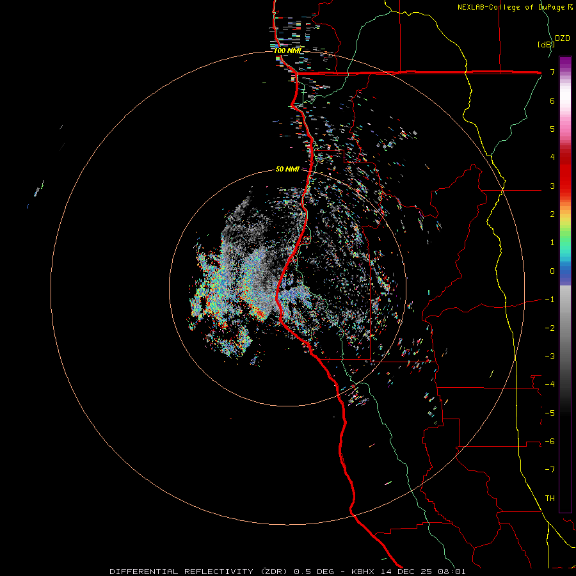Click the -5 value on the color scale
Viewport: 576px width, 576px height.
[550, 413]
